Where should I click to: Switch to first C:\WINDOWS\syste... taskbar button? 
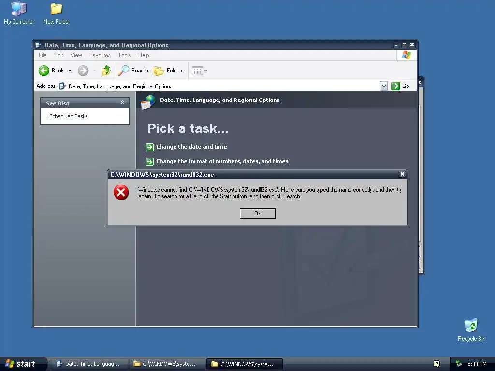pos(167,364)
